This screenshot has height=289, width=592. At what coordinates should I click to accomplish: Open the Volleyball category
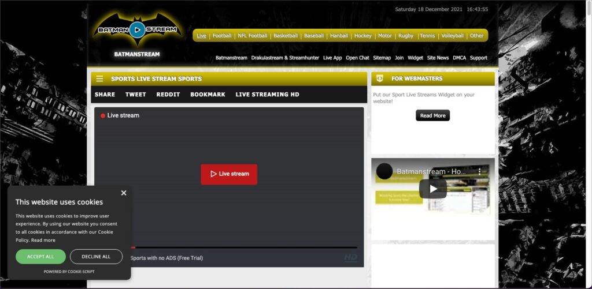tap(452, 36)
